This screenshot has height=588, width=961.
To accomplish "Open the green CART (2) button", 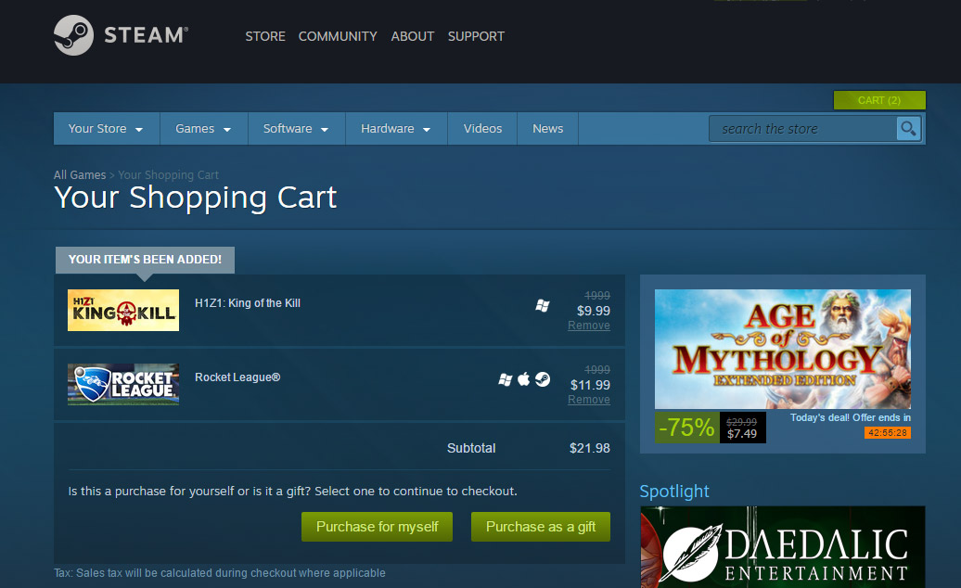I will (x=879, y=100).
